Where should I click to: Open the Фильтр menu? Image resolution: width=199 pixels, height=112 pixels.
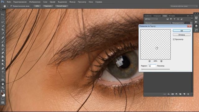pyautogui.click(x=72, y=2)
